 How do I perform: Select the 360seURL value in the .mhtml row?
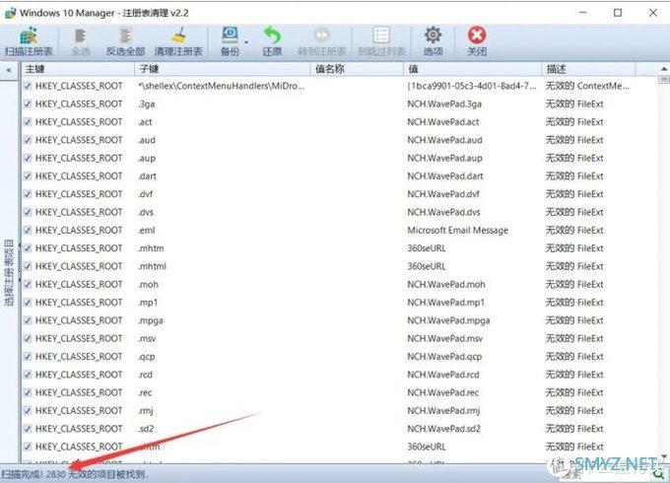[427, 266]
